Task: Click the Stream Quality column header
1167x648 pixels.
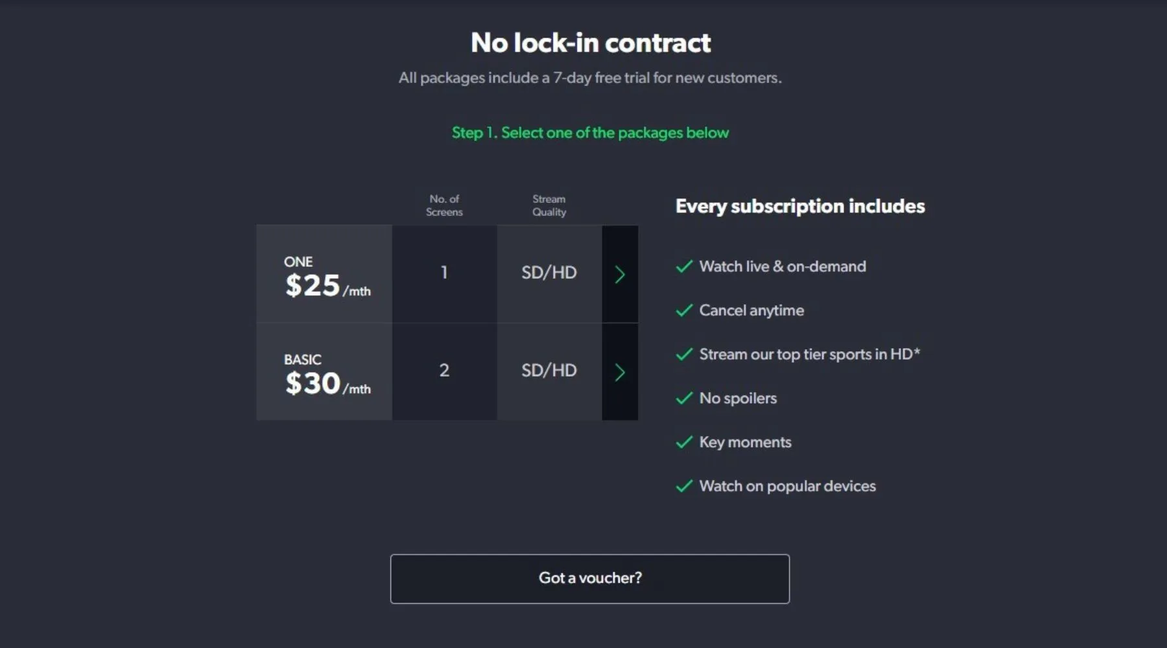Action: [x=549, y=205]
